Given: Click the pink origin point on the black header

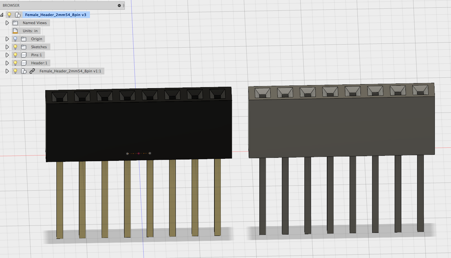Looking at the screenshot, I should pyautogui.click(x=138, y=153).
